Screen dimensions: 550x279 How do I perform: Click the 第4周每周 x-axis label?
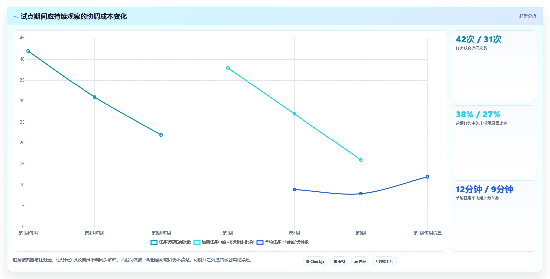point(95,233)
